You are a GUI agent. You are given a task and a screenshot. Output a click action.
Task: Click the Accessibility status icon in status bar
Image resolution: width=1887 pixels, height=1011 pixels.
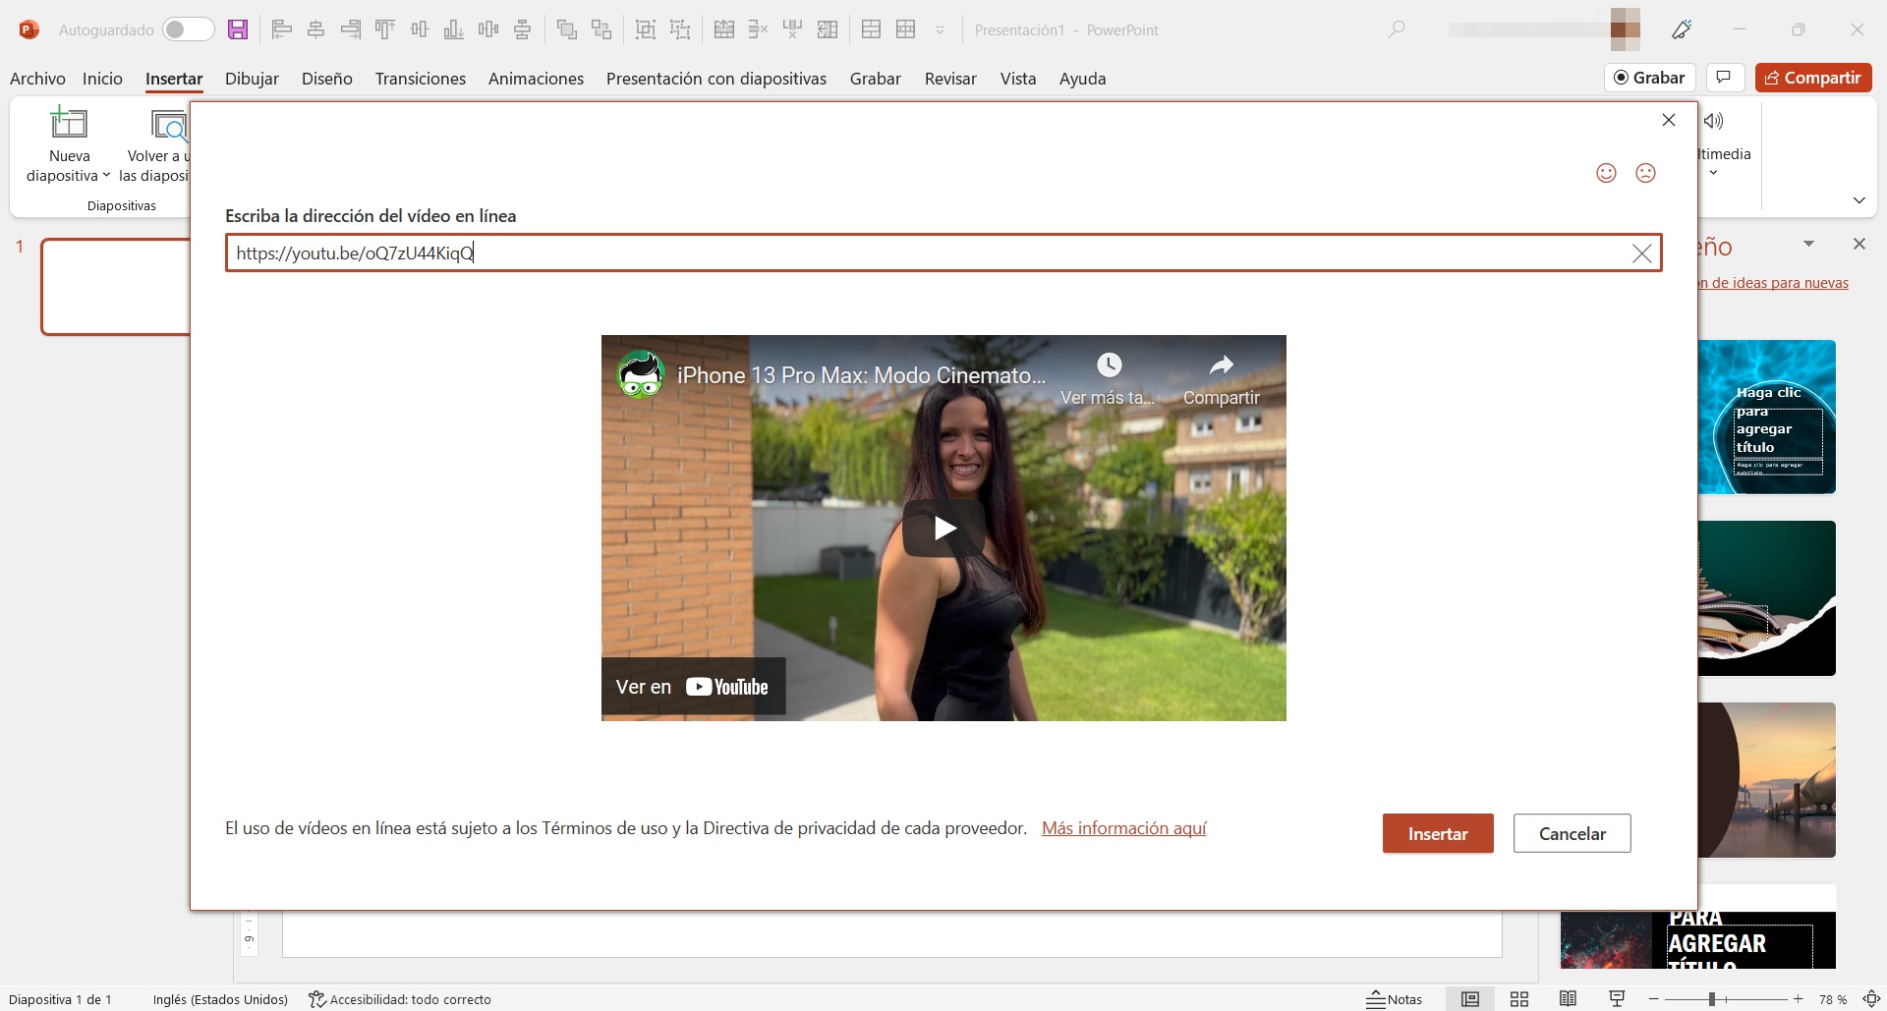pos(316,999)
